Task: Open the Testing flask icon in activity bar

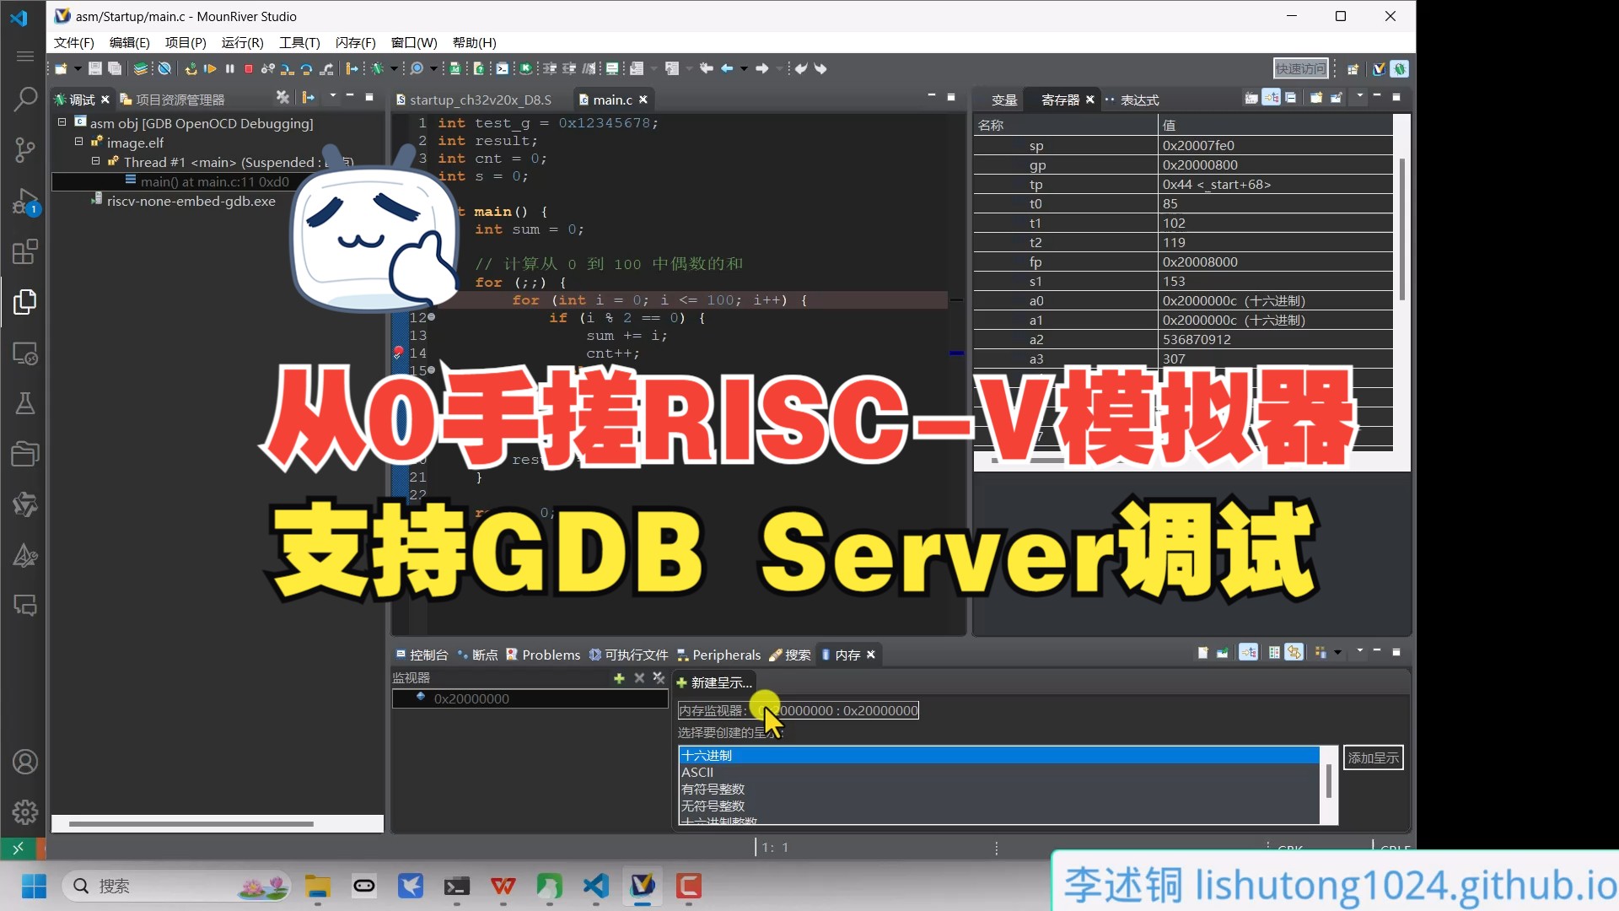Action: [x=24, y=403]
